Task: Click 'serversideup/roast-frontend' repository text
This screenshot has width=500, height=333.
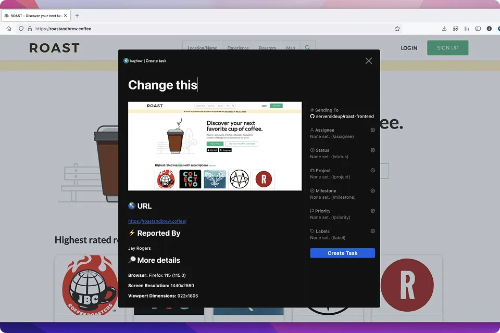Action: point(345,117)
